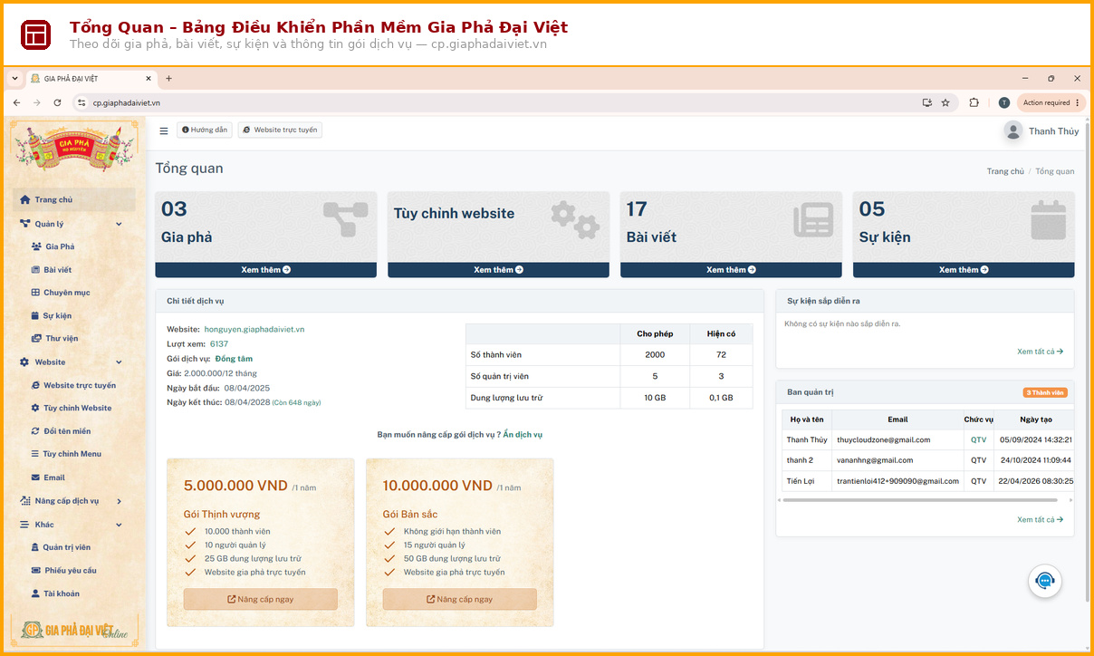Click the vananhng@gmail.com email cell
The width and height of the screenshot is (1094, 656).
897,460
